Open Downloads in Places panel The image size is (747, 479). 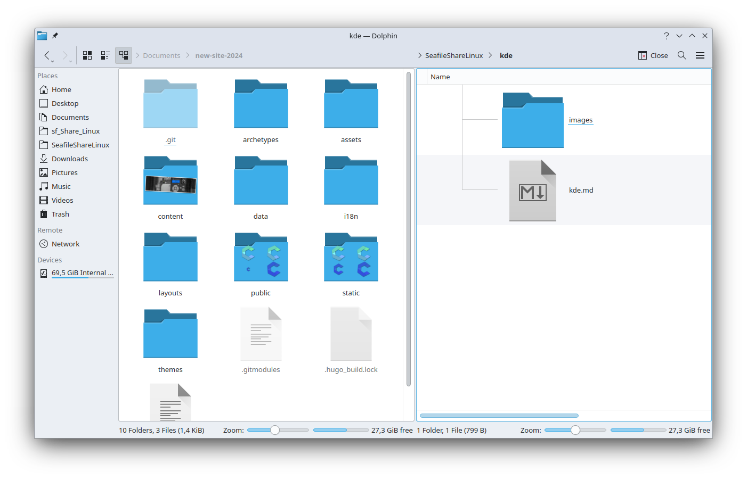pyautogui.click(x=69, y=159)
